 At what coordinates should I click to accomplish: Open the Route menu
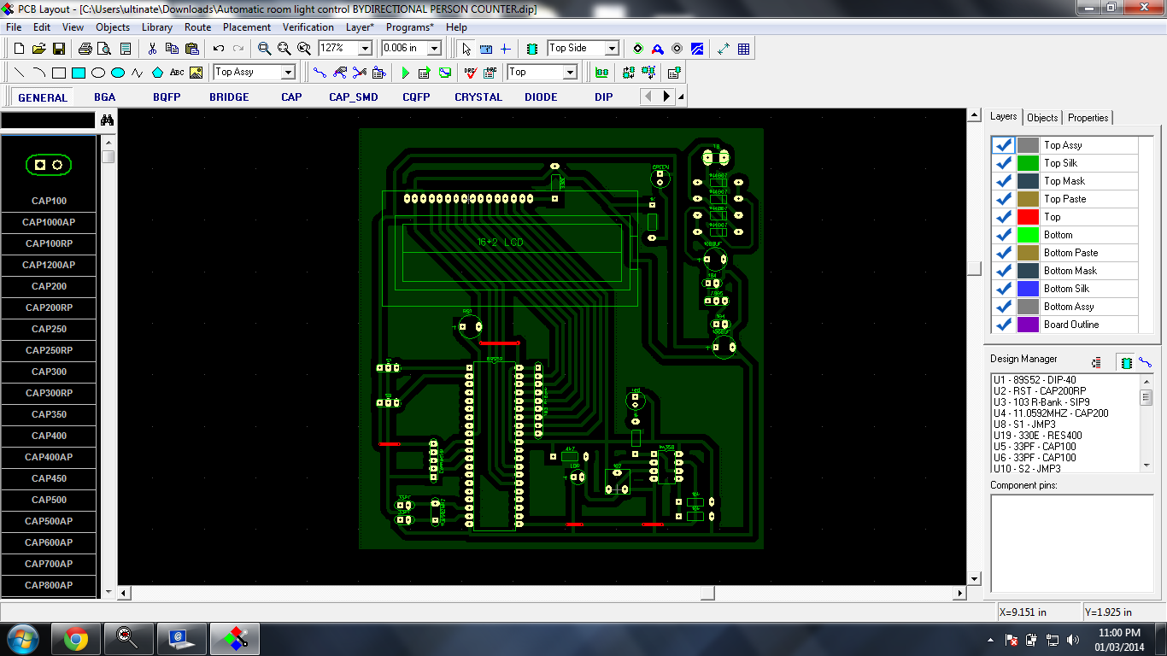click(x=198, y=27)
